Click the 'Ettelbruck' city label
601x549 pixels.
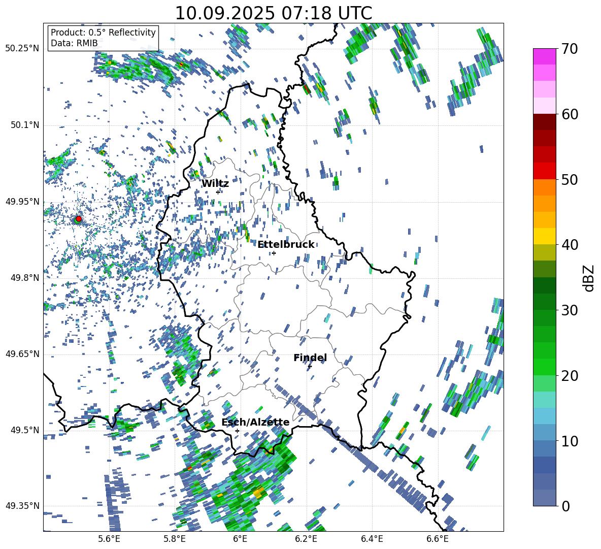click(x=286, y=245)
